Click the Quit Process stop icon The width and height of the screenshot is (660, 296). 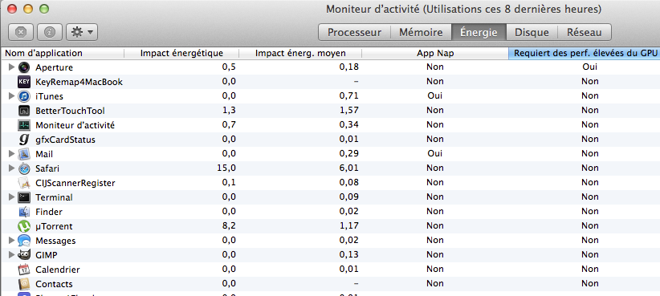[x=21, y=32]
